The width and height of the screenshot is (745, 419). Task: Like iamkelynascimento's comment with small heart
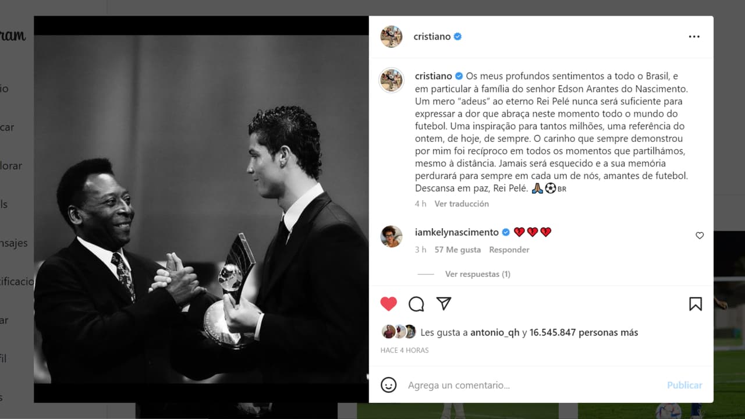[x=700, y=236]
